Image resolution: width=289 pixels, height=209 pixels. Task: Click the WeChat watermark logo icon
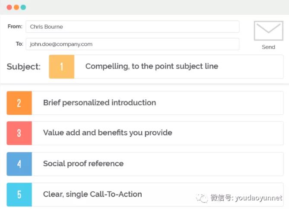202,198
